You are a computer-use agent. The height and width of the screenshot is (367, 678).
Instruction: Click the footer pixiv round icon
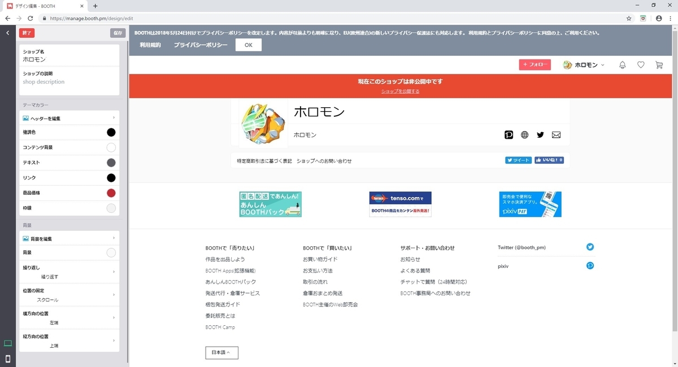pos(590,265)
